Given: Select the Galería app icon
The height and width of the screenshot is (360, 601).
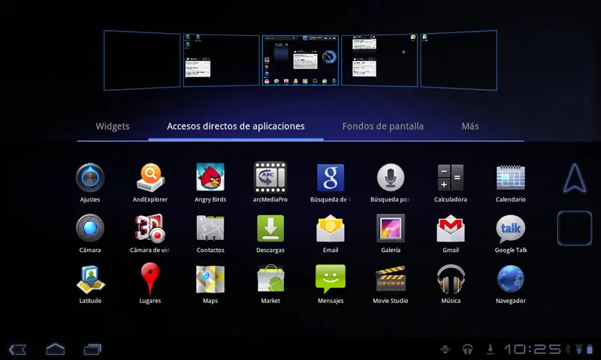Looking at the screenshot, I should point(391,228).
